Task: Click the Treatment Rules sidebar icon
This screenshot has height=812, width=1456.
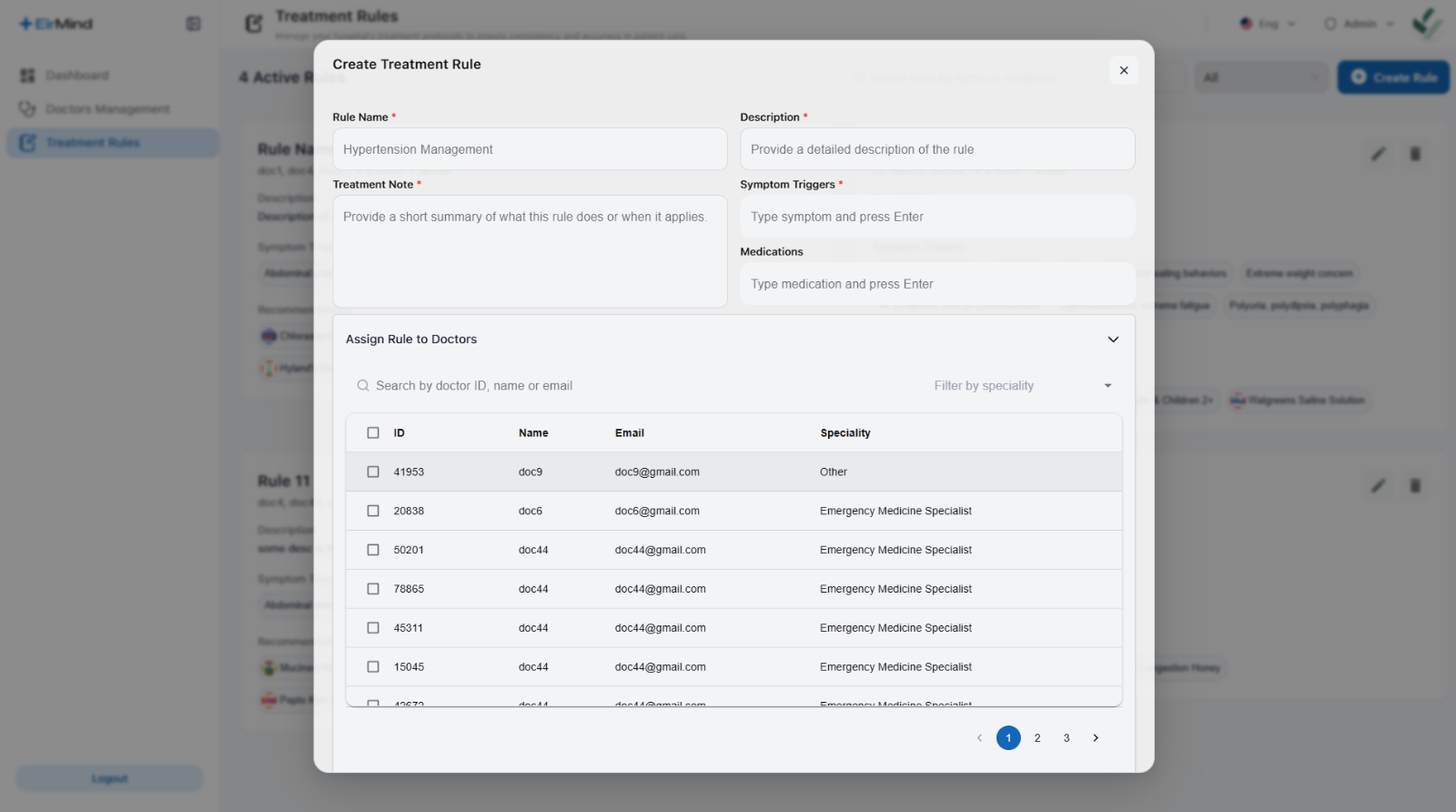Action: pos(27,143)
